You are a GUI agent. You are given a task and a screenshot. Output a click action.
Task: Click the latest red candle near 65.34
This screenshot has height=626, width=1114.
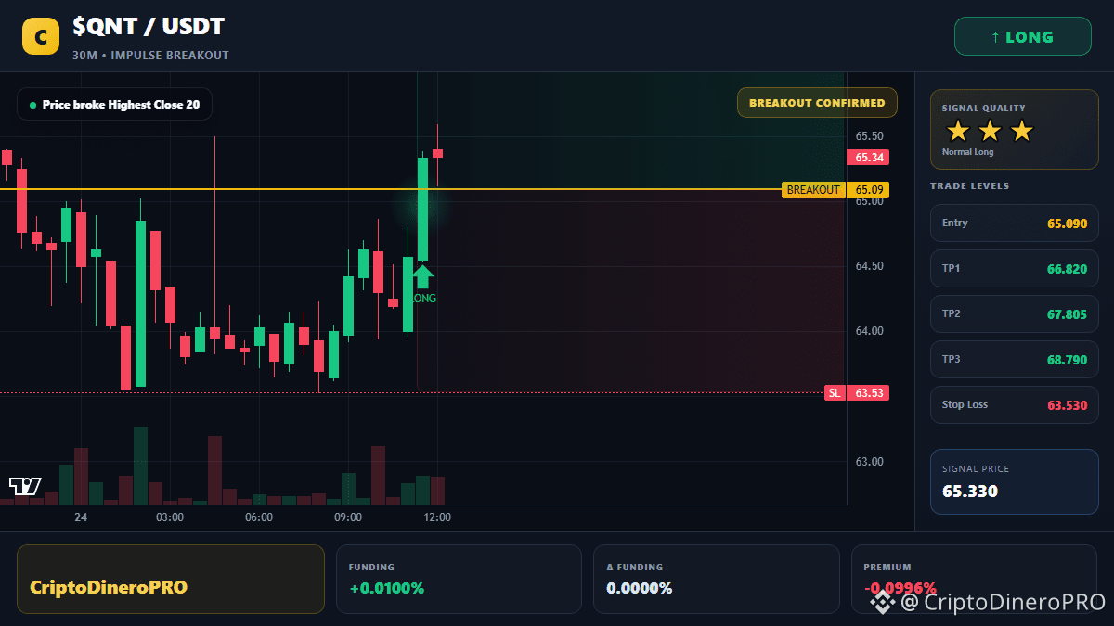click(x=437, y=154)
